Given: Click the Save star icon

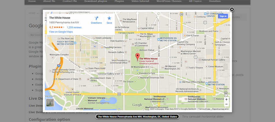Looking at the screenshot, I should pyautogui.click(x=109, y=18).
